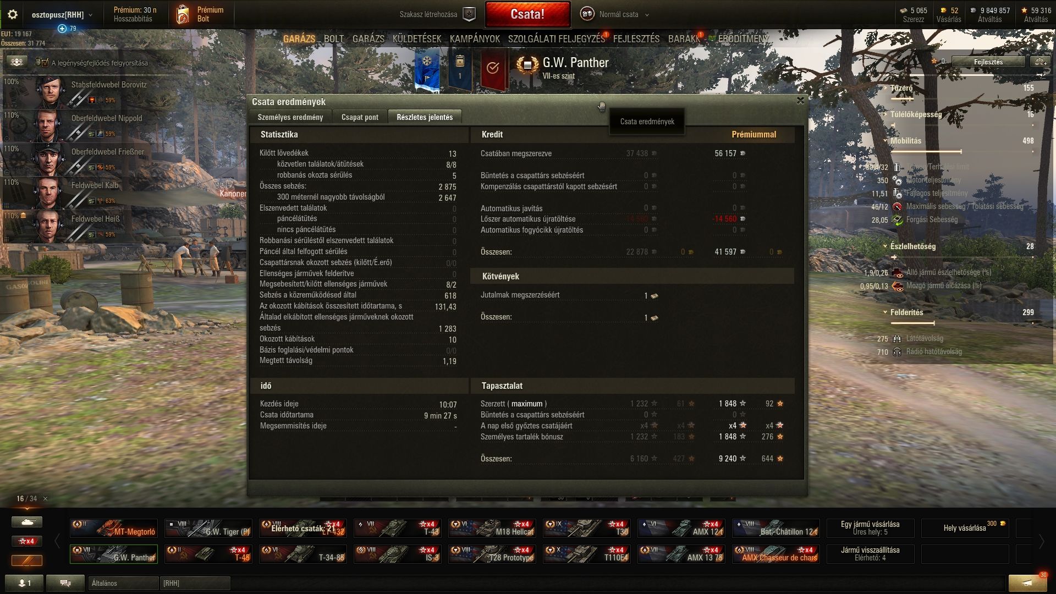Toggle the vehicle-type tank filter button
Image resolution: width=1056 pixels, height=594 pixels.
click(26, 521)
